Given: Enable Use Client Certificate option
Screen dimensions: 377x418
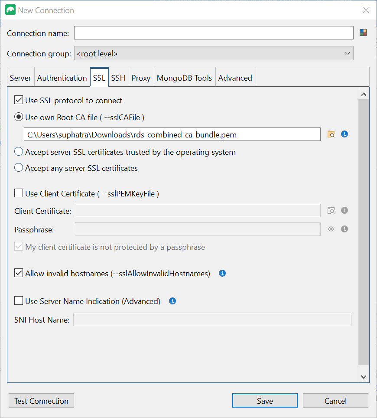Looking at the screenshot, I should coord(18,194).
